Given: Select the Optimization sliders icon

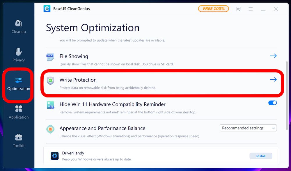Looking at the screenshot, I should pos(19,80).
